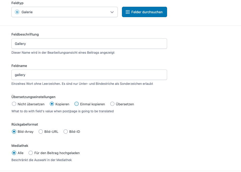Open the Galerie field type combo box
Image resolution: width=241 pixels, height=172 pixels.
click(65, 12)
